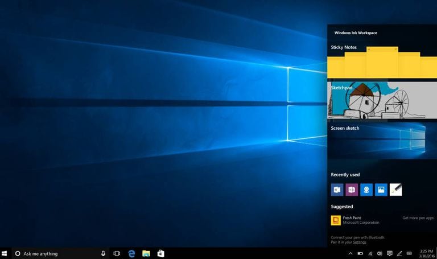Viewport: 437px width, 259px height.
Task: Launch Sketchpad from Ink Workspace
Action: click(x=376, y=101)
